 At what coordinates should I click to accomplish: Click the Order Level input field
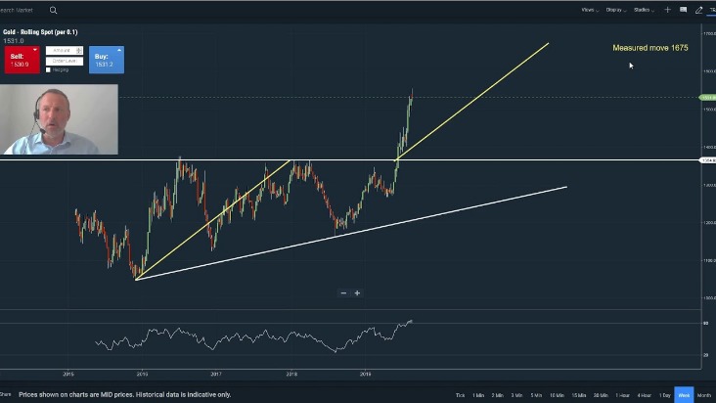point(65,61)
